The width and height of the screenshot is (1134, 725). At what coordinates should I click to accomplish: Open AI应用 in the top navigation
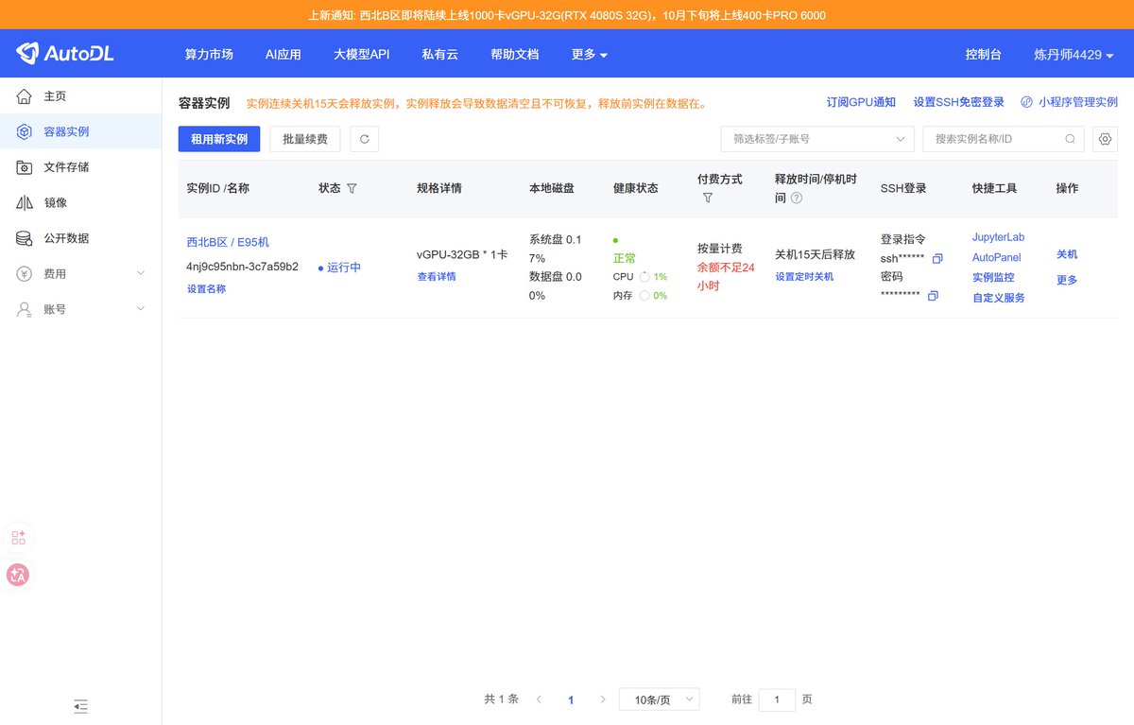click(x=283, y=55)
